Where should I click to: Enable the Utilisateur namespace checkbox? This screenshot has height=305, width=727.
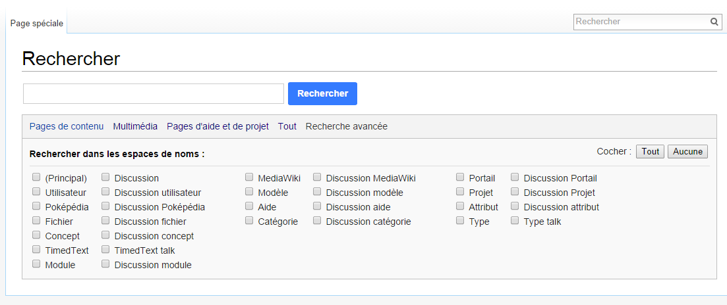point(36,191)
